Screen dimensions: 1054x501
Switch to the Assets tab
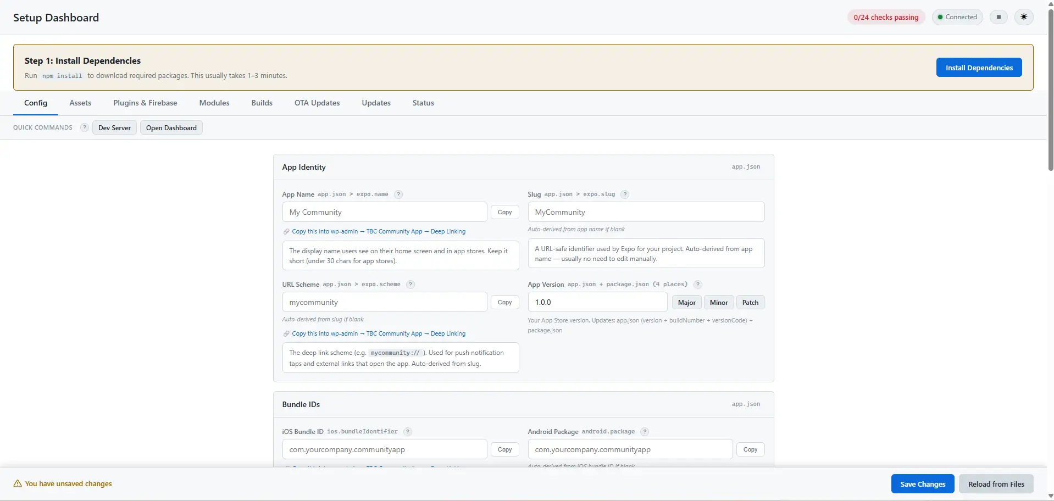point(80,103)
